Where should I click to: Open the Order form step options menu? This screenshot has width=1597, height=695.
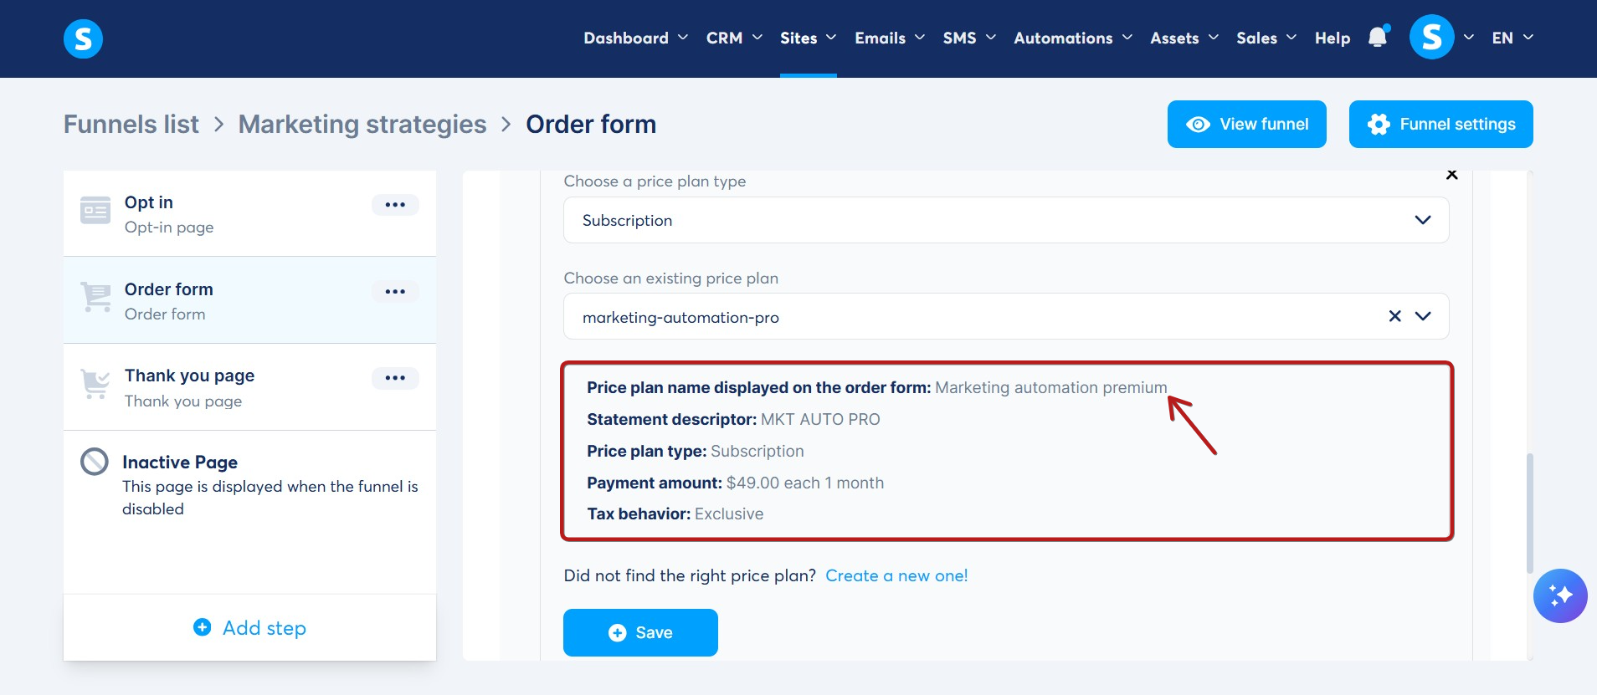(395, 292)
